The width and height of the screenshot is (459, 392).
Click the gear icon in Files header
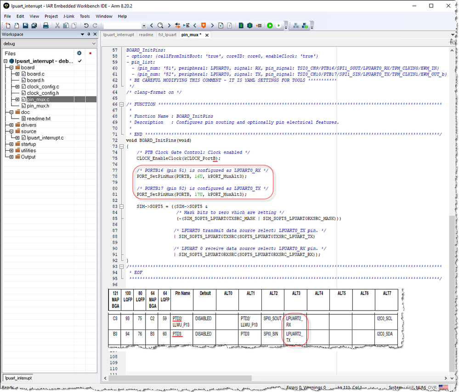pyautogui.click(x=79, y=53)
